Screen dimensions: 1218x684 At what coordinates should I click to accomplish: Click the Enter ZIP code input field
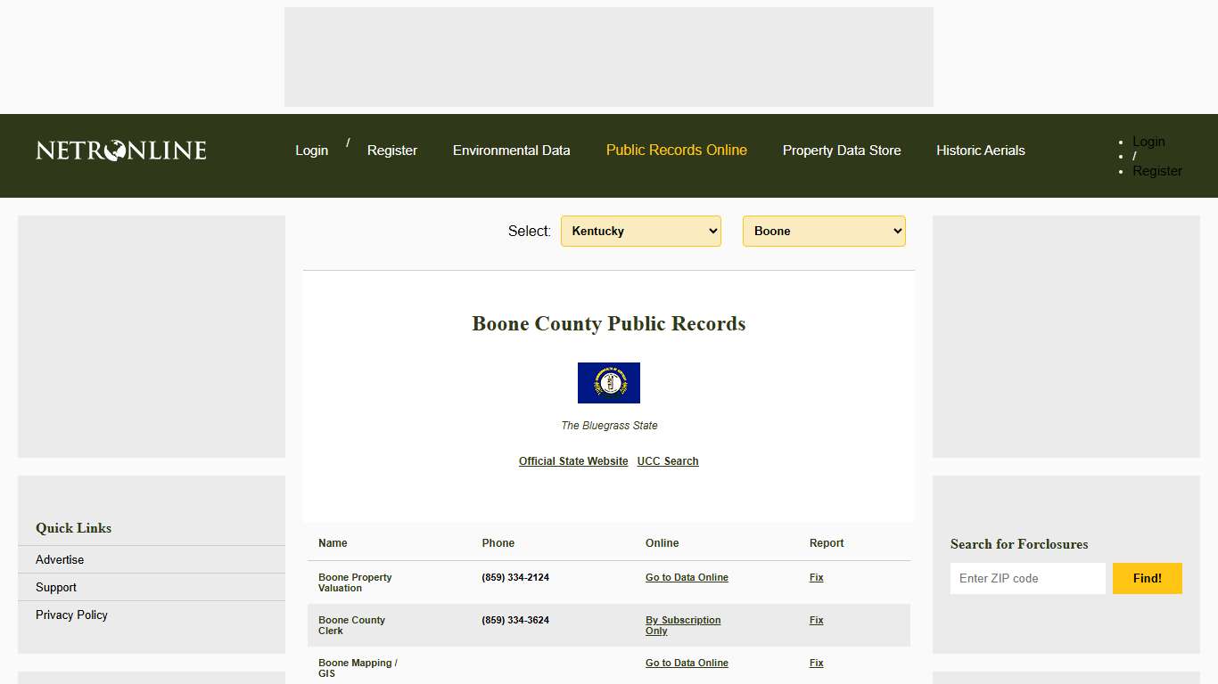click(1027, 578)
